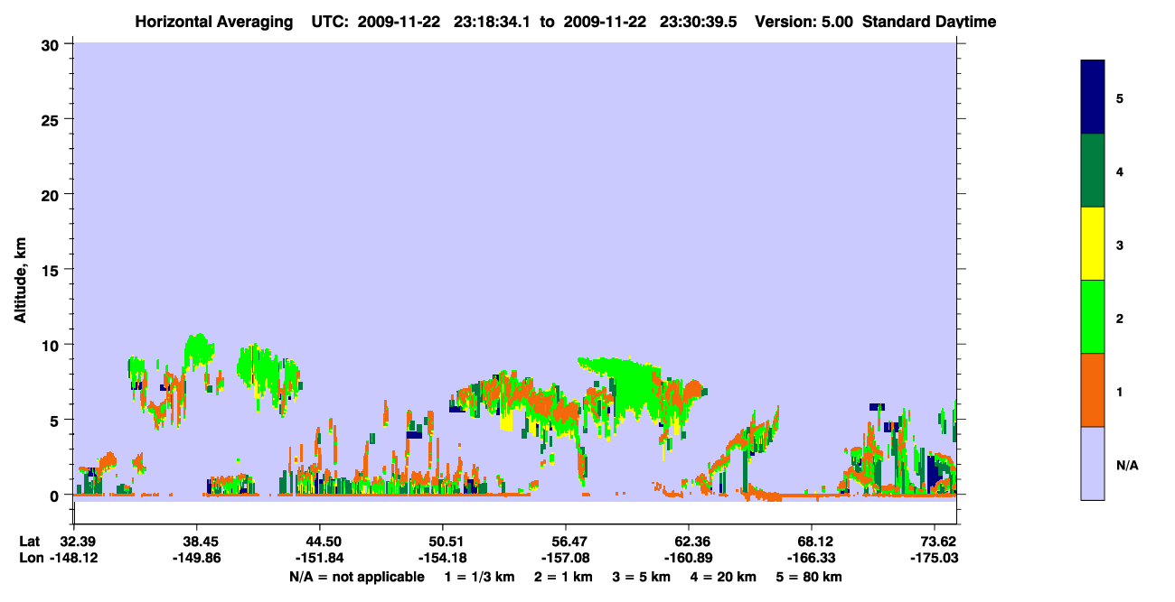Click the orange level 1 colorbar segment
Screen dimensions: 1175x602
point(1093,389)
